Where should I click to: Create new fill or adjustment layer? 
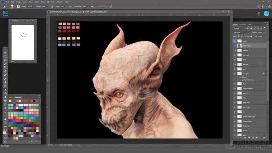click(x=252, y=137)
